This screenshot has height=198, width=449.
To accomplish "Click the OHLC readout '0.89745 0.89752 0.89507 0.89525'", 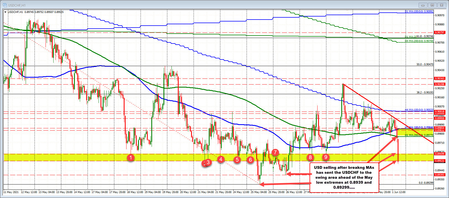I will pos(44,12).
